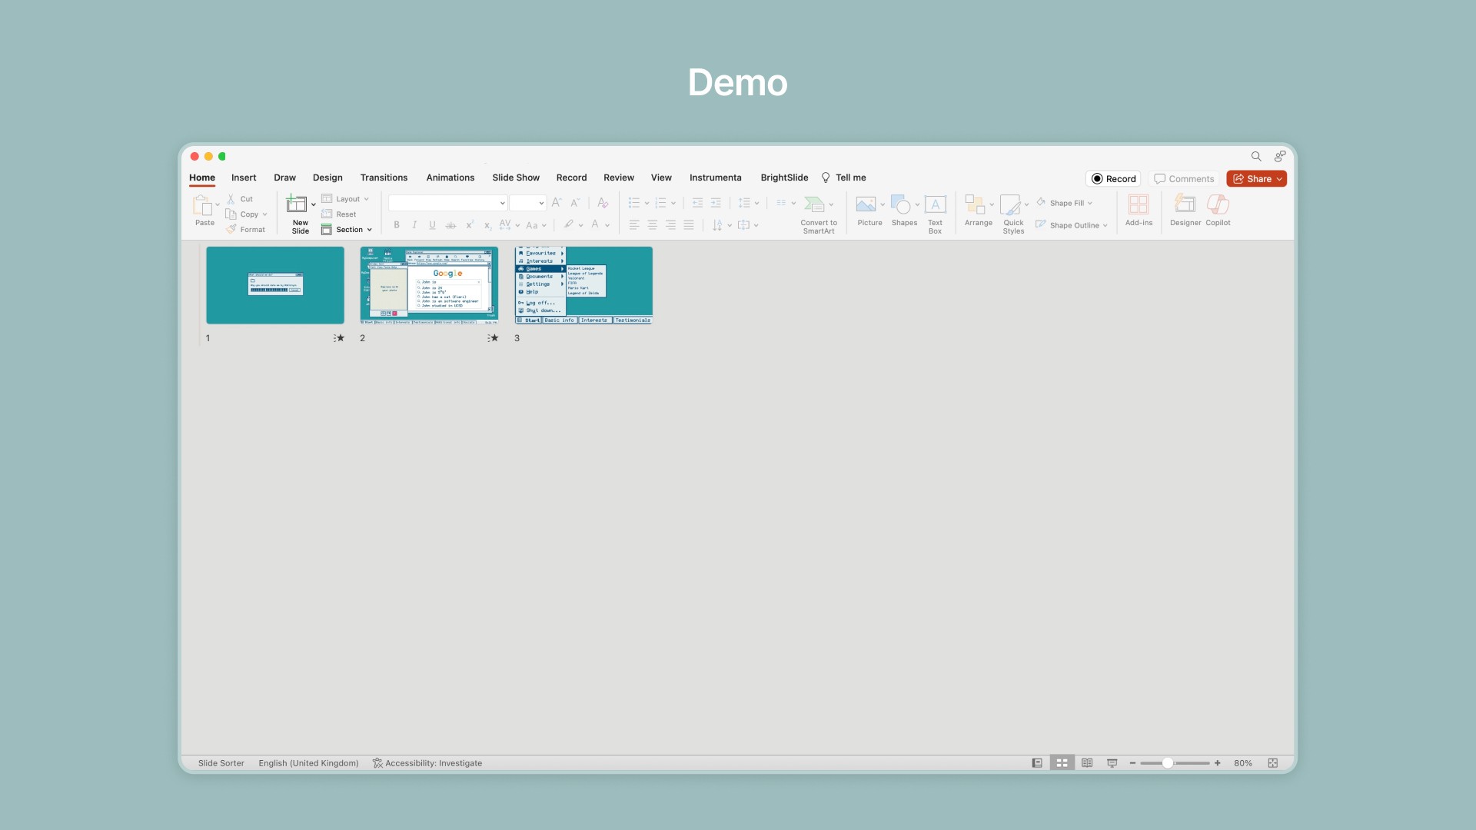The image size is (1476, 830).
Task: Click Convert to SmartArt icon
Action: point(814,205)
